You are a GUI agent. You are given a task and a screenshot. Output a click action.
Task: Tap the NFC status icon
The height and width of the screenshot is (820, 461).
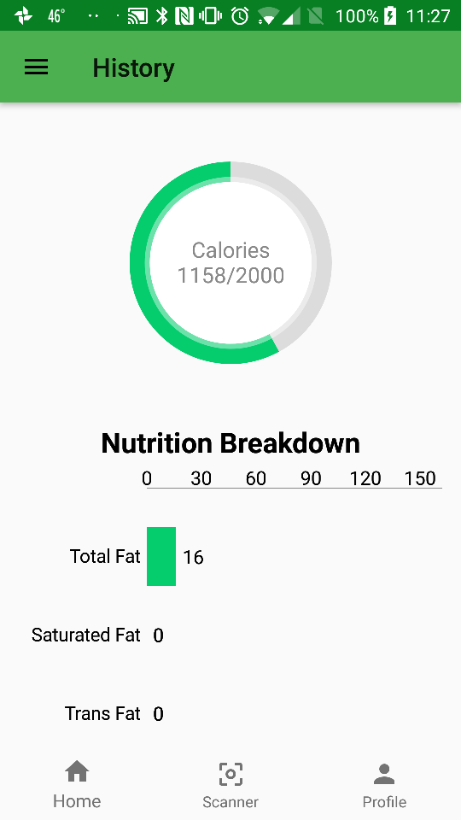(184, 15)
